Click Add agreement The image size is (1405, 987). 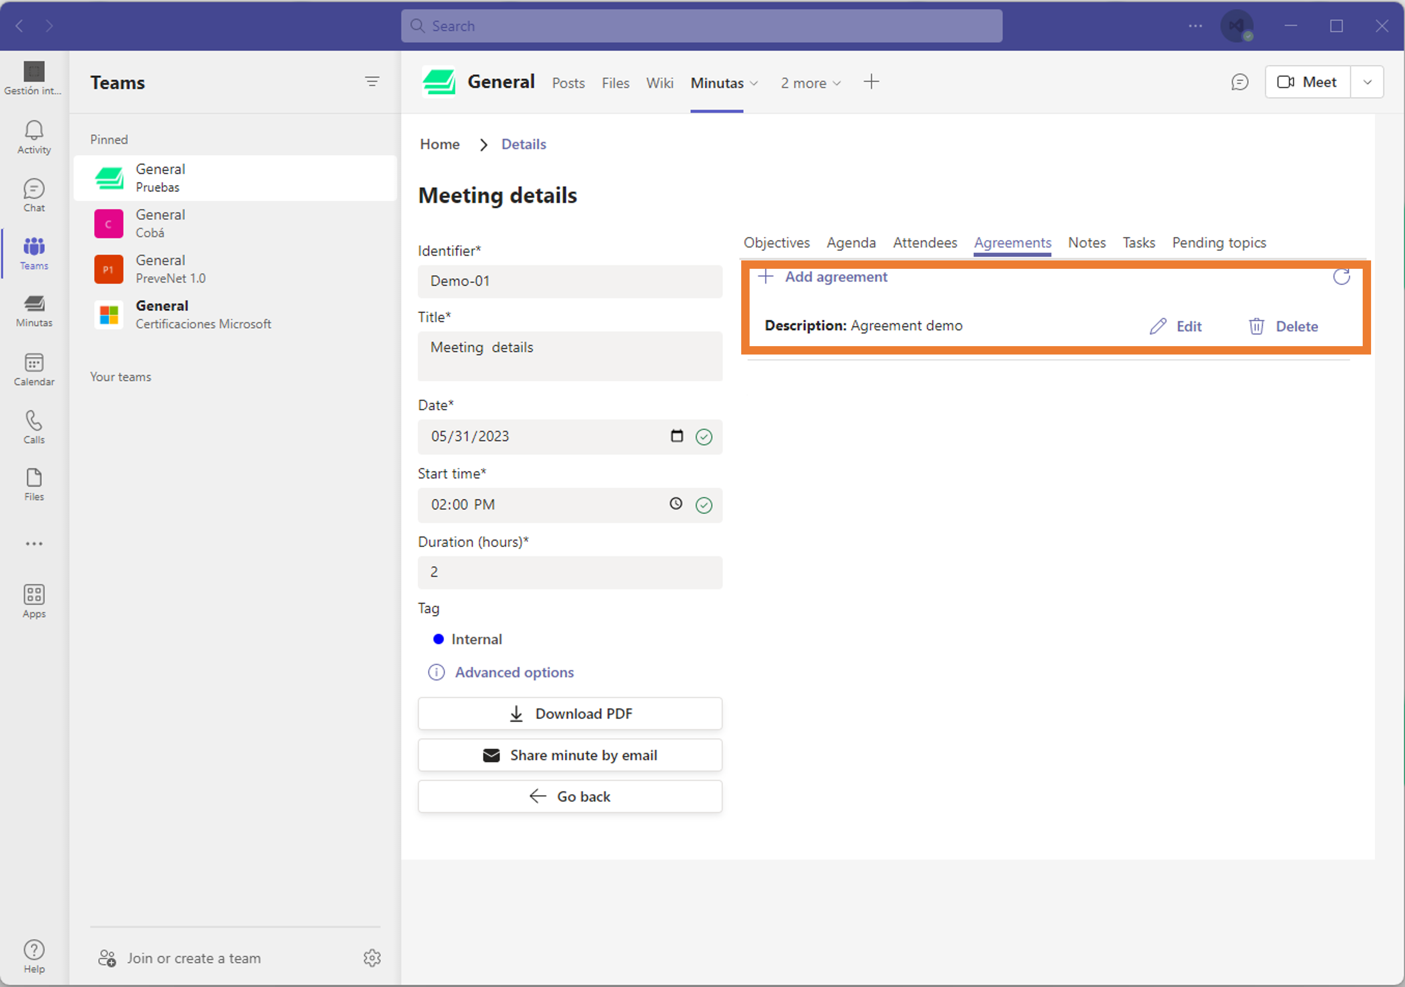(x=822, y=277)
